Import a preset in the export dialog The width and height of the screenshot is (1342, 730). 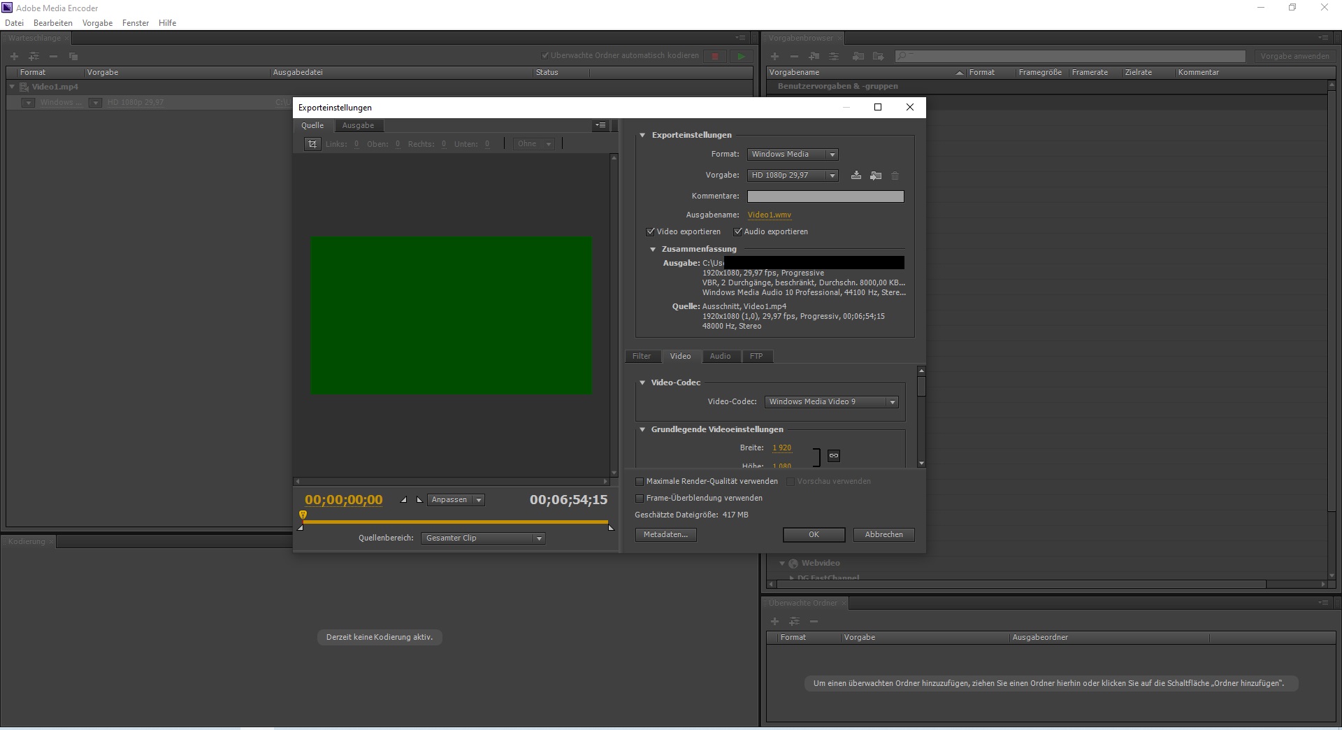(x=875, y=176)
